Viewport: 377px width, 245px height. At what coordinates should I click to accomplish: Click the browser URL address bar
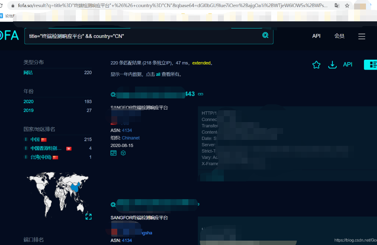(x=173, y=6)
